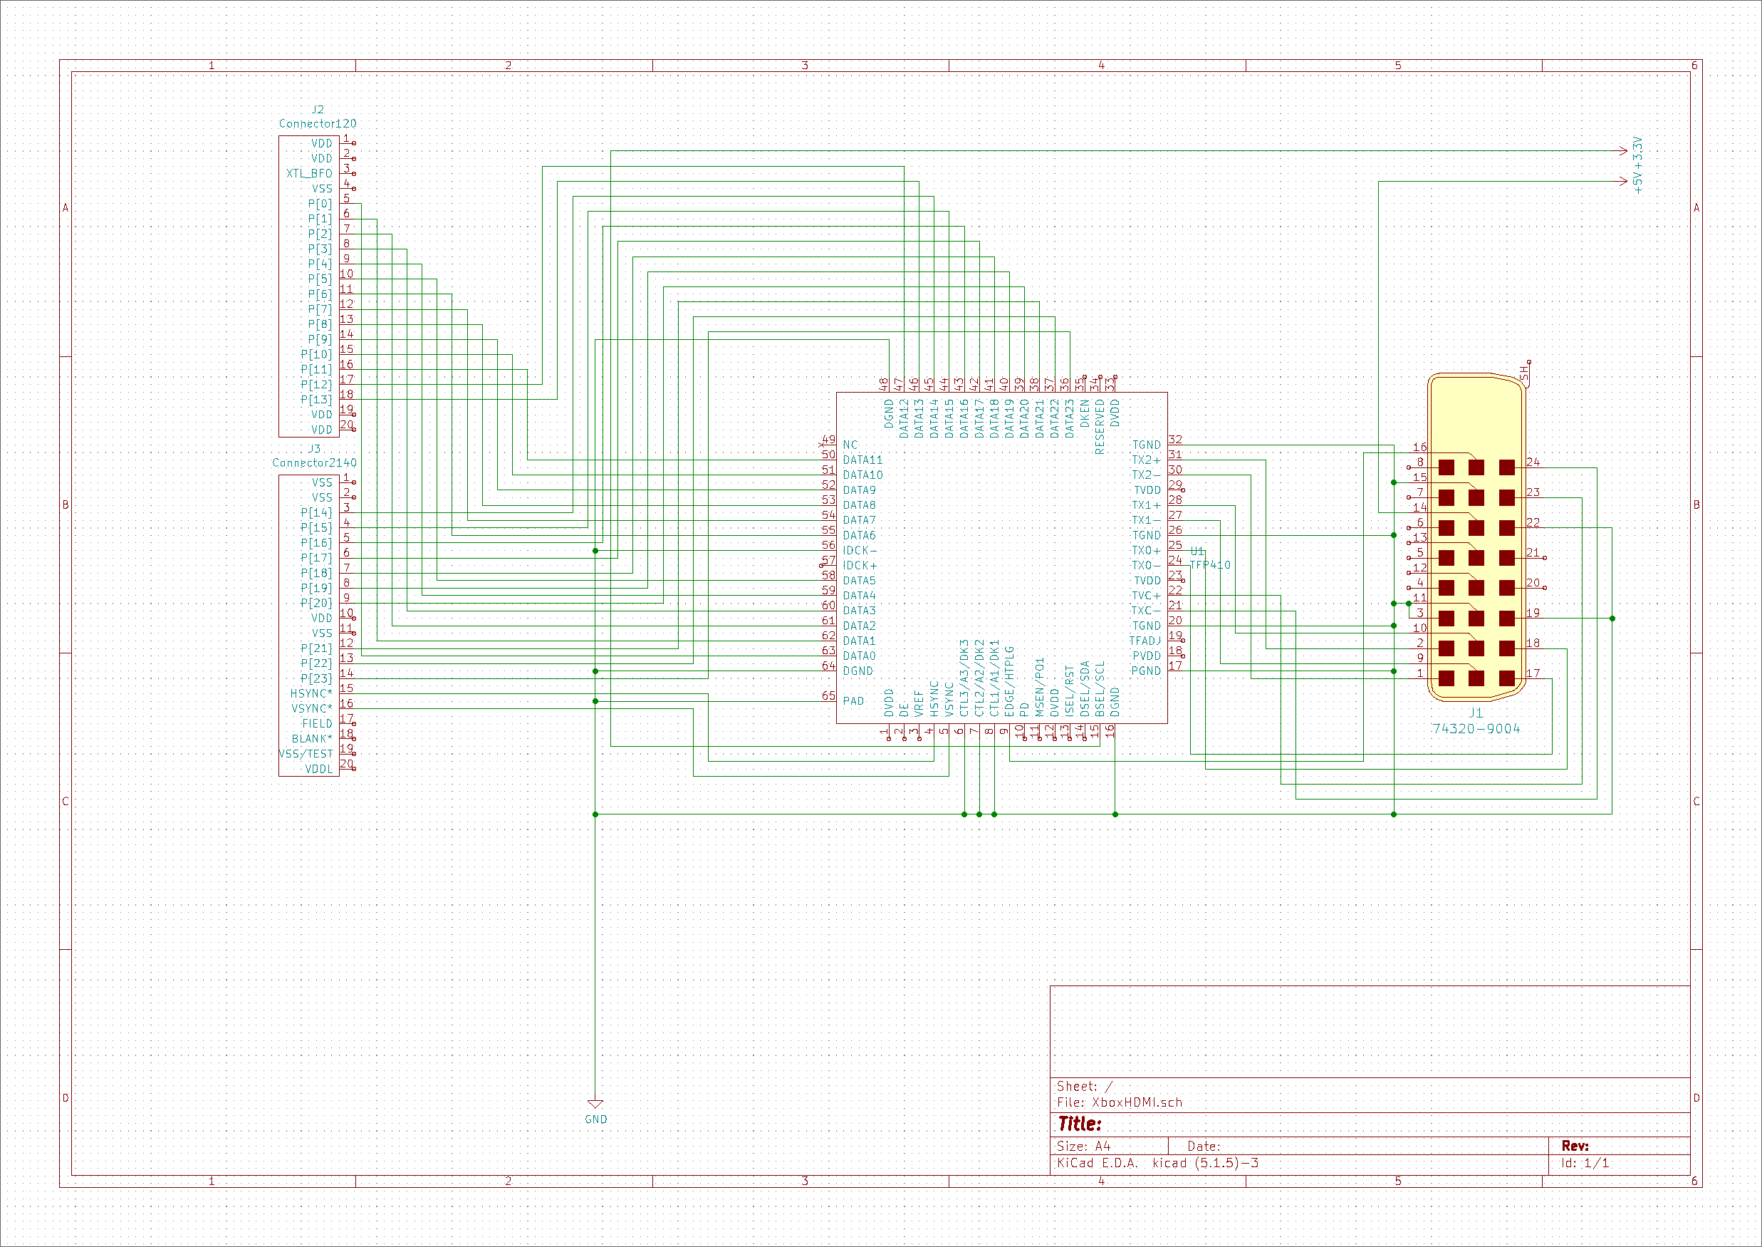Select the J3 reference designator label

click(315, 449)
